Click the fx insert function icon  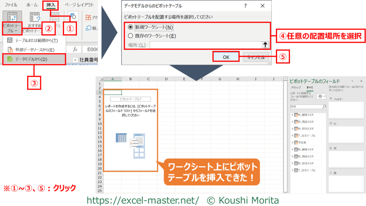(75, 49)
